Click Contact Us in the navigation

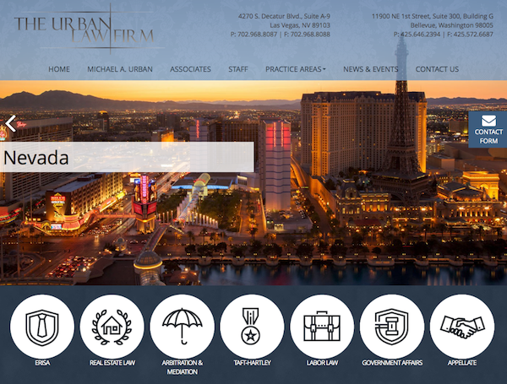(437, 69)
